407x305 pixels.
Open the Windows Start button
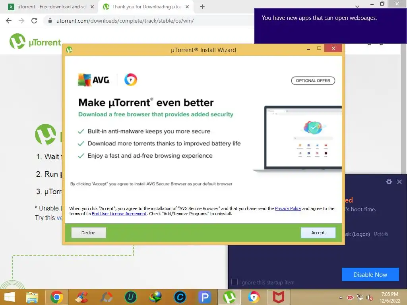(x=10, y=297)
